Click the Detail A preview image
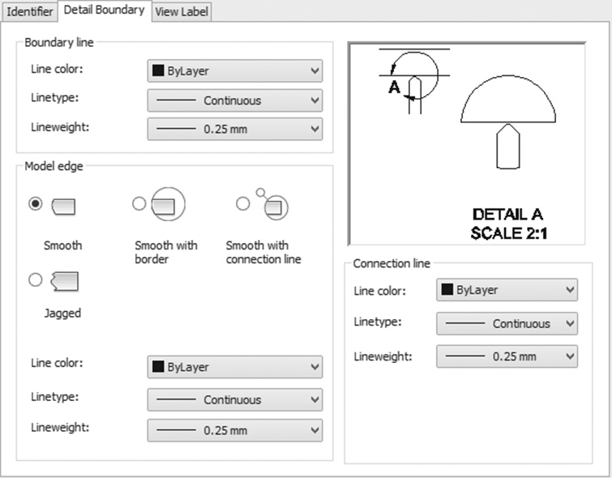 (467, 143)
